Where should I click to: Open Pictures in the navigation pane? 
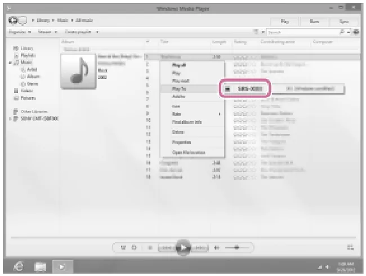coord(28,98)
